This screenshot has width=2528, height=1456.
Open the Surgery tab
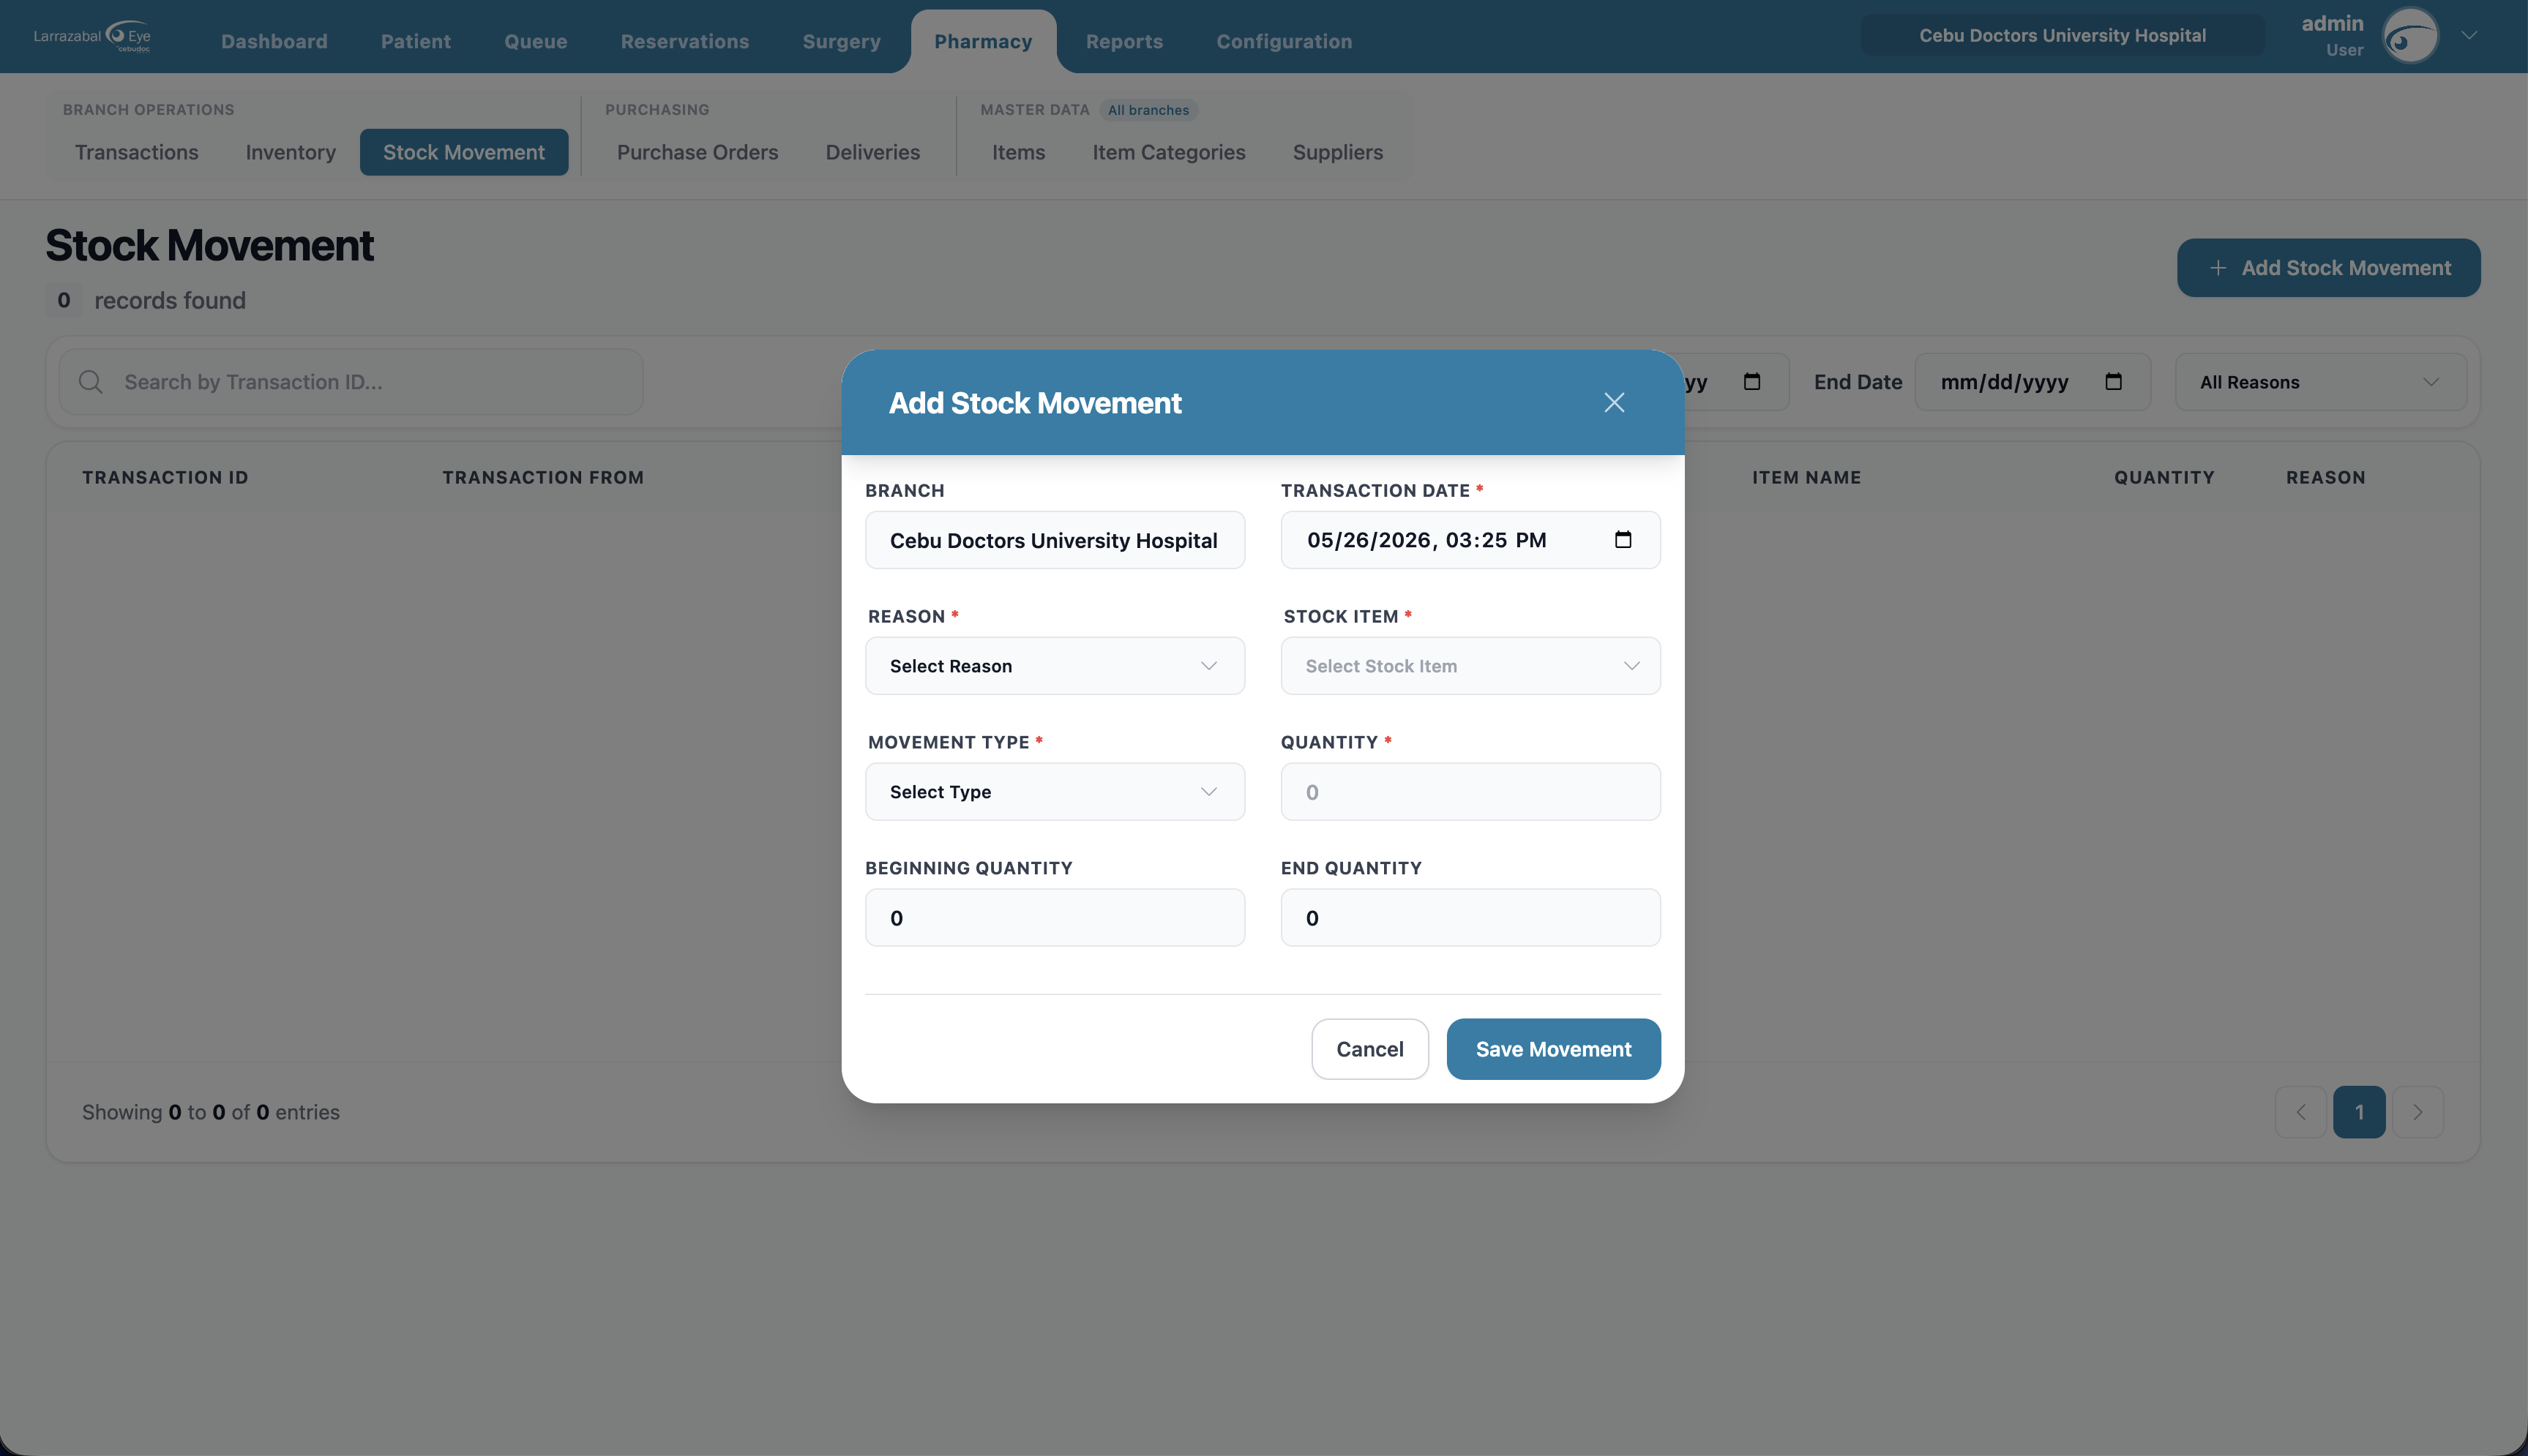click(842, 41)
